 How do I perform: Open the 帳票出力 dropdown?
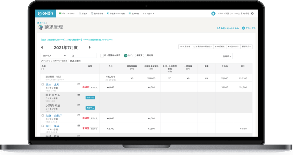click(246, 47)
